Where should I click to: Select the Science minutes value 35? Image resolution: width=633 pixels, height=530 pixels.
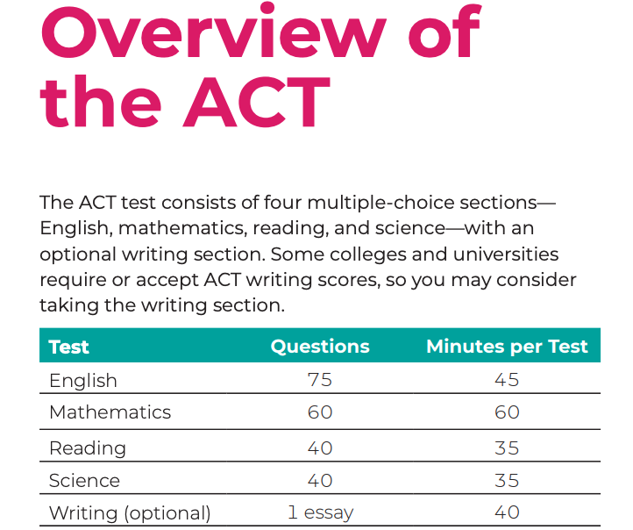point(507,481)
